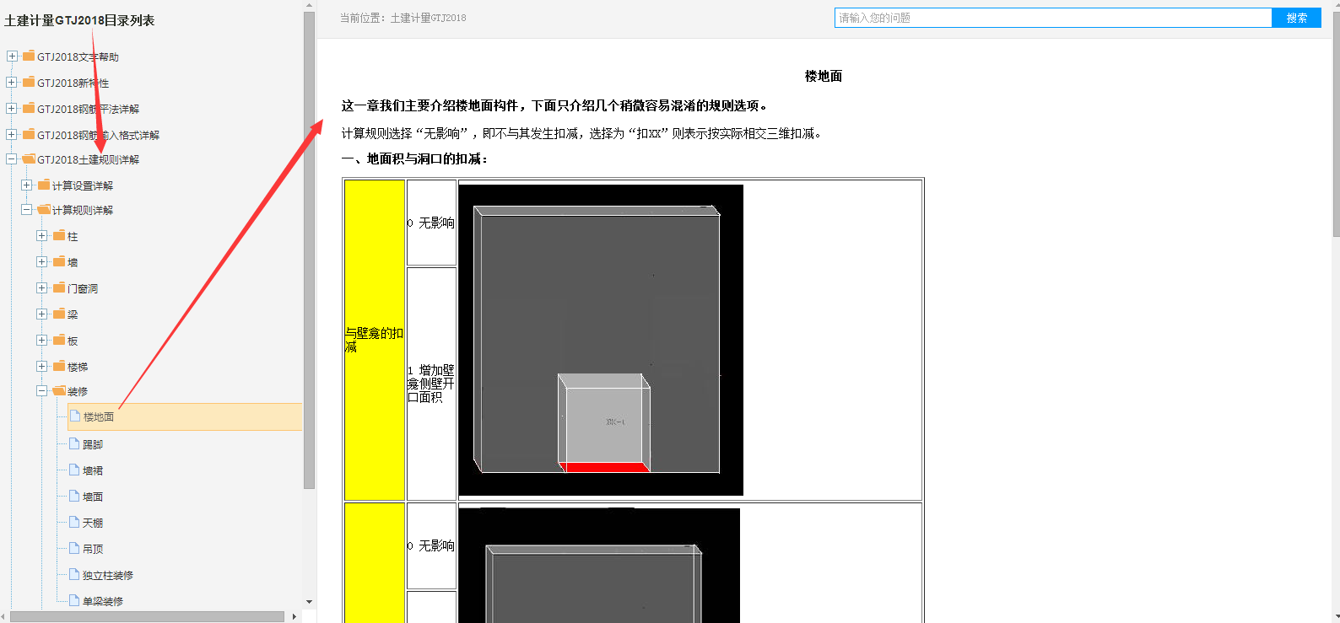Image resolution: width=1340 pixels, height=623 pixels.
Task: Click the directory panel scroll-down arrow
Action: pos(310,602)
